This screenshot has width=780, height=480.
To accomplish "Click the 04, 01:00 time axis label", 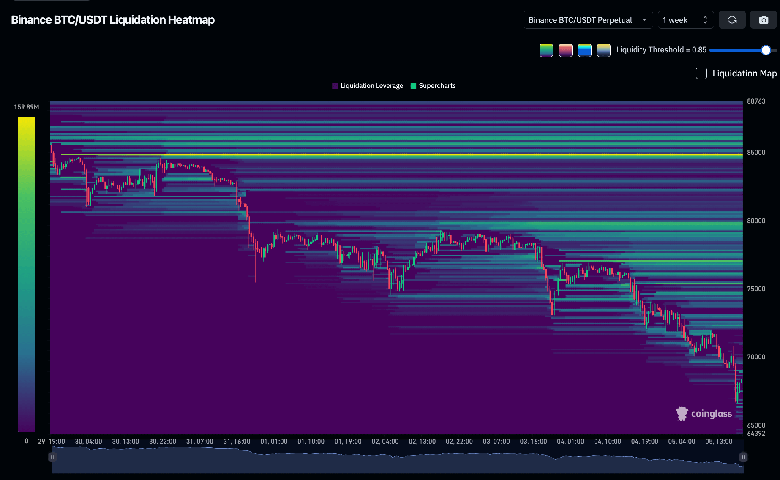I will [570, 442].
